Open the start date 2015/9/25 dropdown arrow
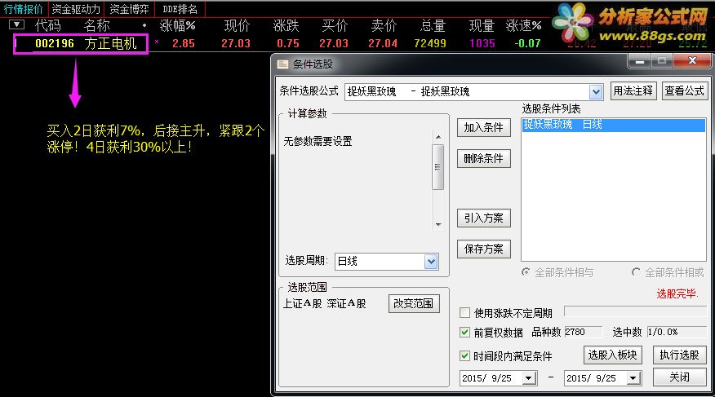715x397 pixels. (529, 378)
